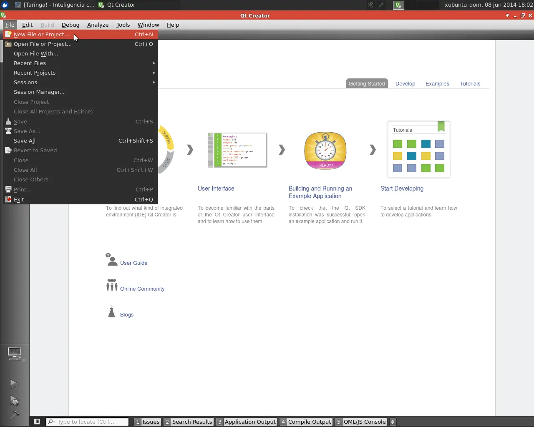Show the Issues output pane
This screenshot has height=427, width=534.
[x=147, y=422]
